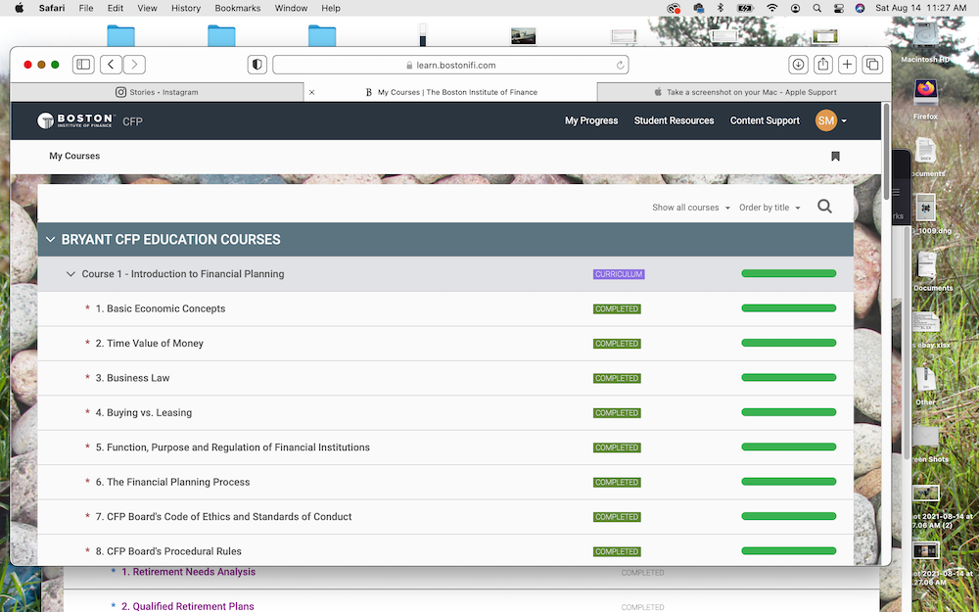This screenshot has height=612, width=979.
Task: Go back with the back arrow
Action: tap(111, 65)
